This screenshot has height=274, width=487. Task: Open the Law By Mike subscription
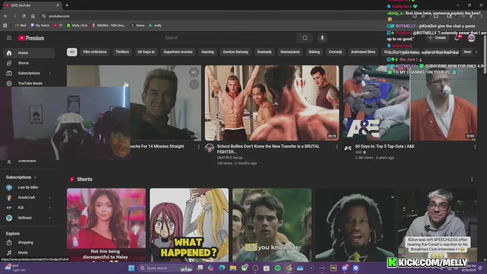tap(29, 187)
